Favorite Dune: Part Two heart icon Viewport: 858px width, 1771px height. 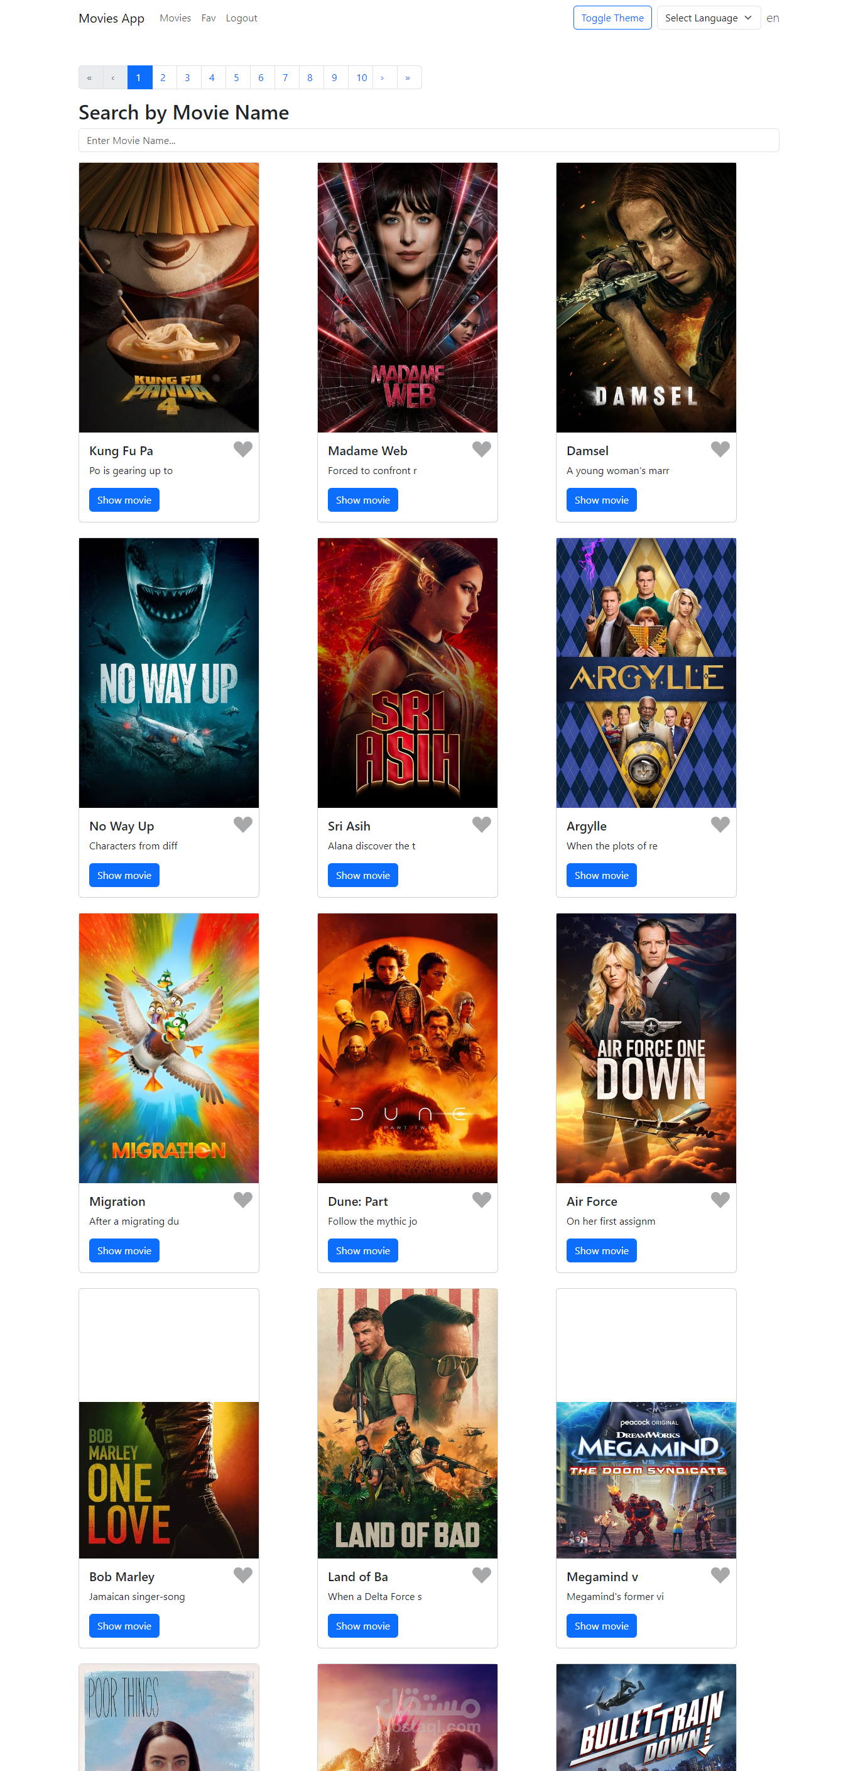pos(482,1200)
